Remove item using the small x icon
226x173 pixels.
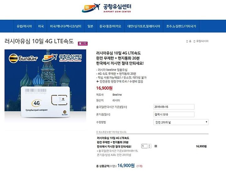point(156,146)
